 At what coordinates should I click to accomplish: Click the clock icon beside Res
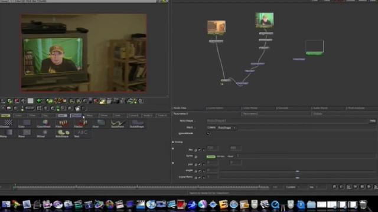point(195,150)
